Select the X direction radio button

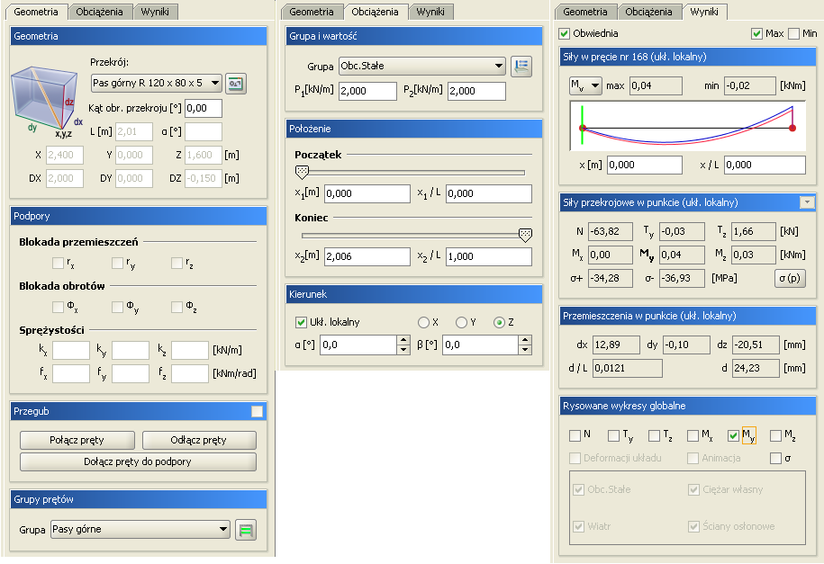(423, 322)
